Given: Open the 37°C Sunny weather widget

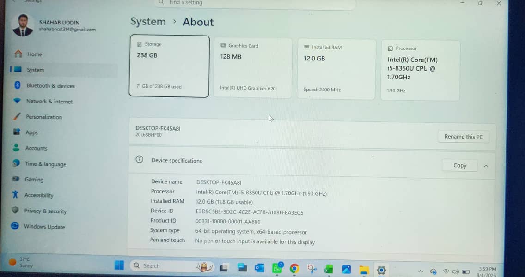Looking at the screenshot, I should [x=21, y=262].
